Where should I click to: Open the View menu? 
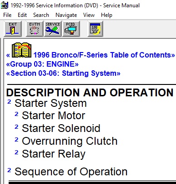[89, 15]
